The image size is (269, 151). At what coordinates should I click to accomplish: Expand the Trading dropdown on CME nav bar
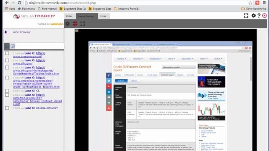[121, 59]
